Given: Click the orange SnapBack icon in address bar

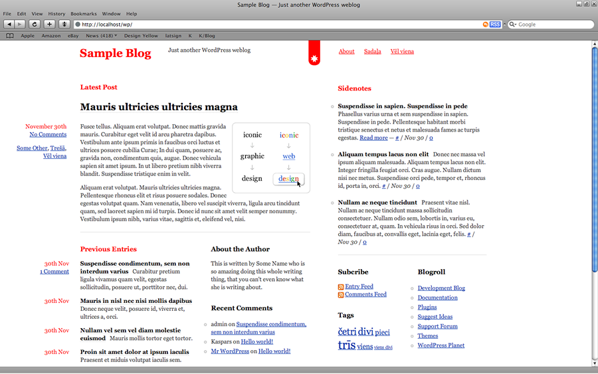Looking at the screenshot, I should pyautogui.click(x=486, y=25).
